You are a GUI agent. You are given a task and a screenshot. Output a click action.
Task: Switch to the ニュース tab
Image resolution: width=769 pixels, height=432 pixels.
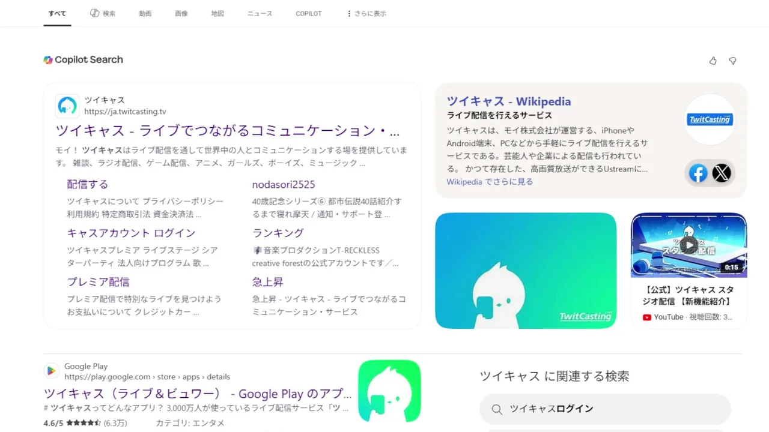click(x=260, y=13)
